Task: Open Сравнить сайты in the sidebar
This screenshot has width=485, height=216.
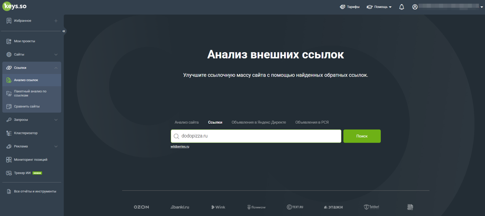Action: click(x=32, y=107)
